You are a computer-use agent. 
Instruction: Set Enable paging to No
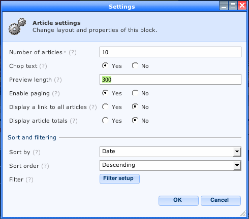click(135, 93)
